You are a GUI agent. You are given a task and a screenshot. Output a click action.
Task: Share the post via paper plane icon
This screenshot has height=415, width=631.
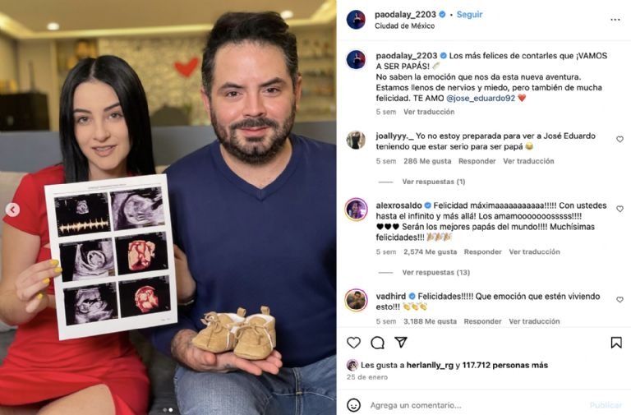[x=401, y=342]
